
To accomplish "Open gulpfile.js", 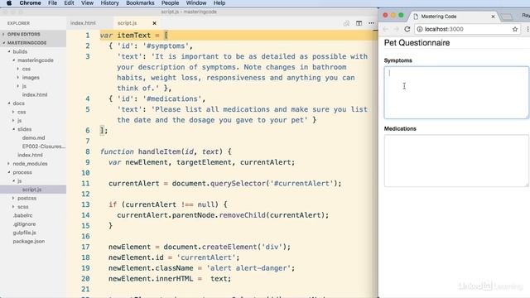I will pos(24,233).
